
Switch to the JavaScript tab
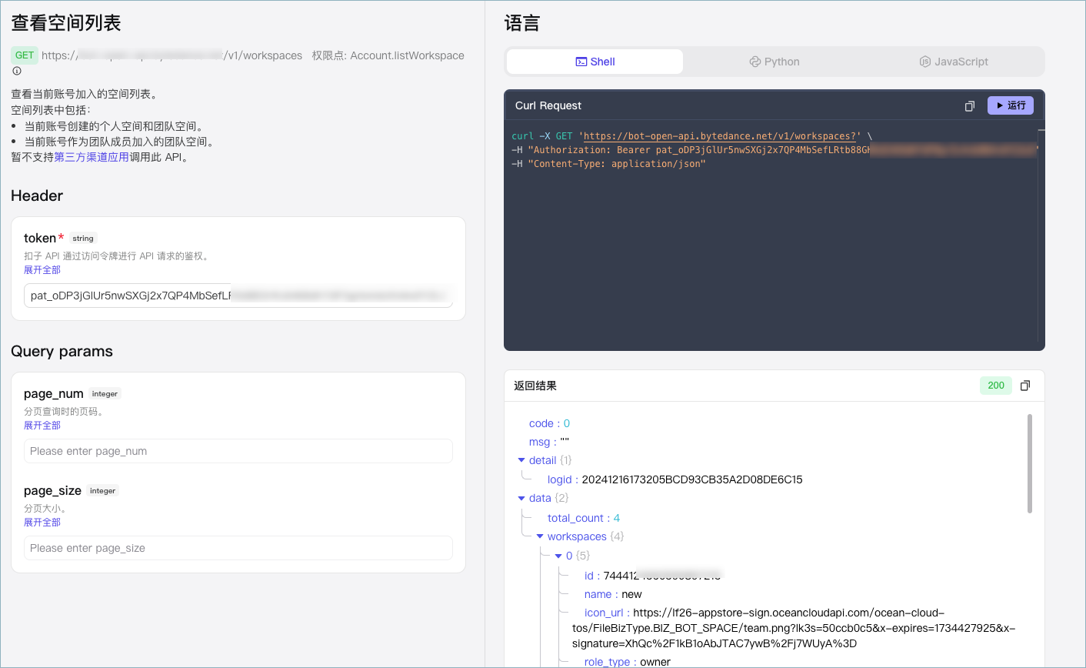point(954,61)
